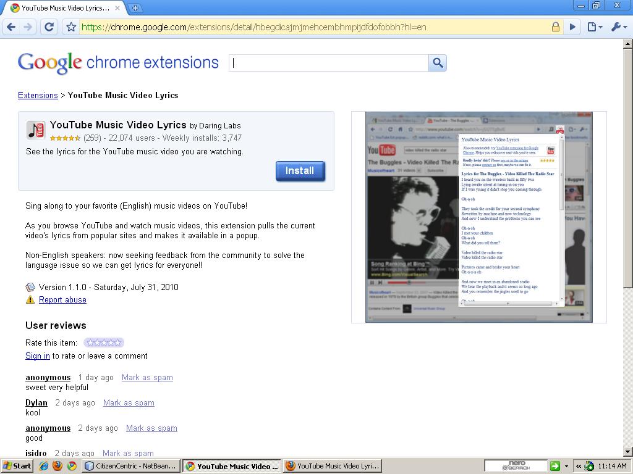Reload the page with refresh icon

[x=49, y=27]
